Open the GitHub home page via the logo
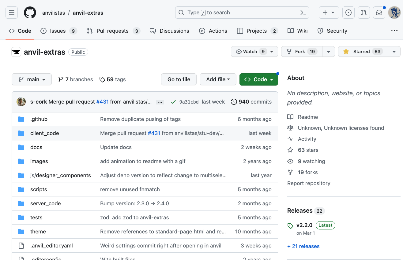 tap(30, 13)
